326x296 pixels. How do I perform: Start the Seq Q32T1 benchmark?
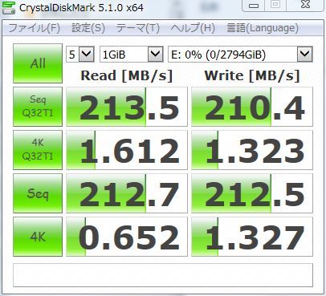38,107
